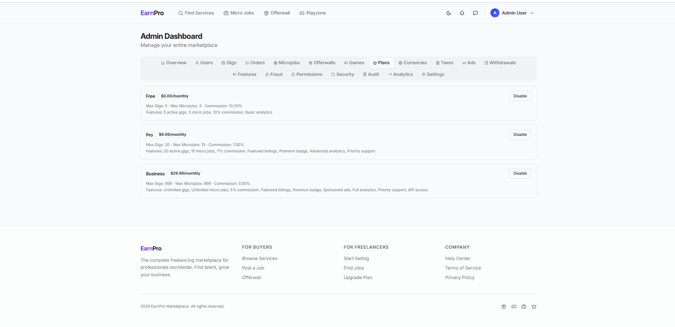Select the Analytics tab
675x327 pixels.
(401, 74)
